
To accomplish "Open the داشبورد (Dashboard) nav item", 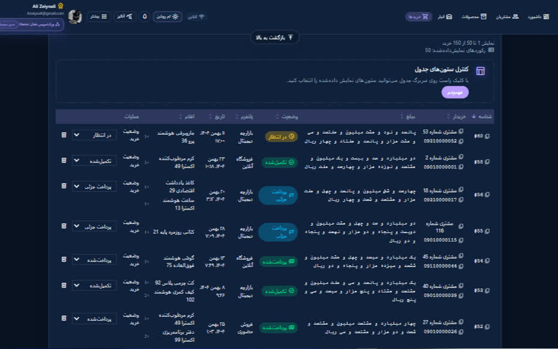I will (x=538, y=17).
